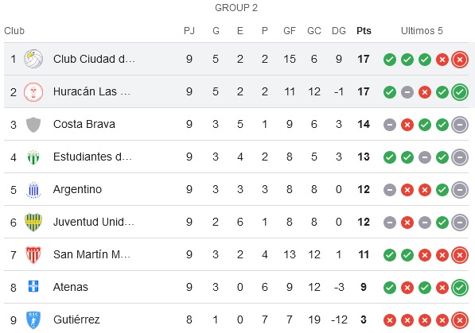
Task: Click Huracán's latest win result icon
Action: pyautogui.click(x=460, y=92)
